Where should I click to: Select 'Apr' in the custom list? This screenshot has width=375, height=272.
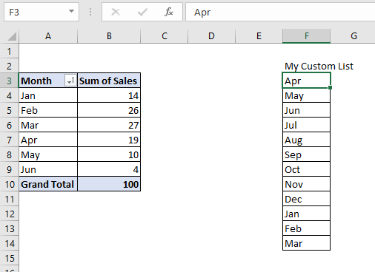[306, 81]
